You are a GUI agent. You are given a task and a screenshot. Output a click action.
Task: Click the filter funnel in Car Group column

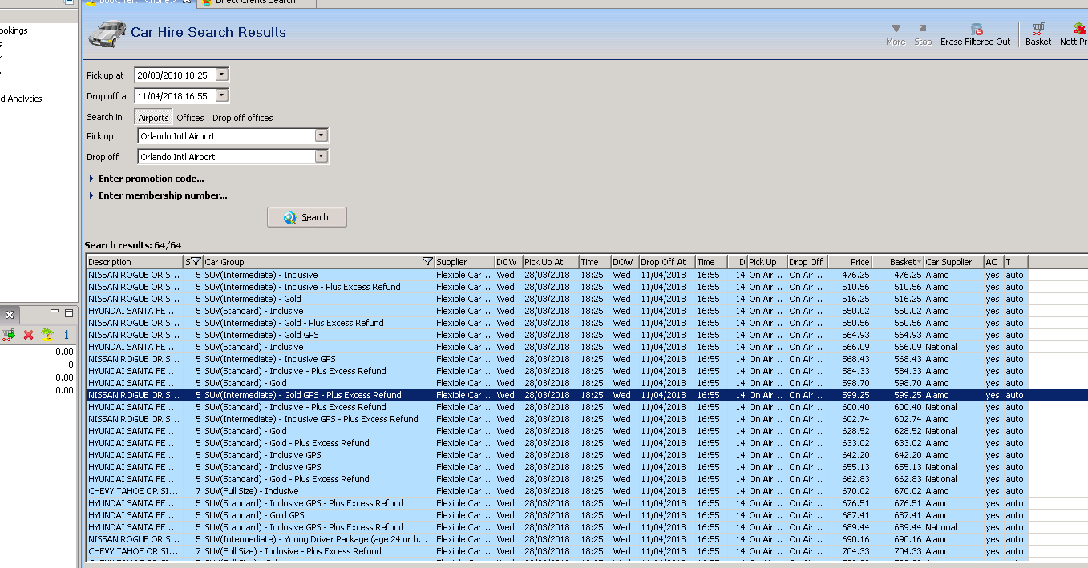click(x=427, y=262)
